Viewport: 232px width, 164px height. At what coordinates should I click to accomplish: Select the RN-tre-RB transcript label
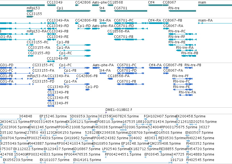[x=190, y=53]
